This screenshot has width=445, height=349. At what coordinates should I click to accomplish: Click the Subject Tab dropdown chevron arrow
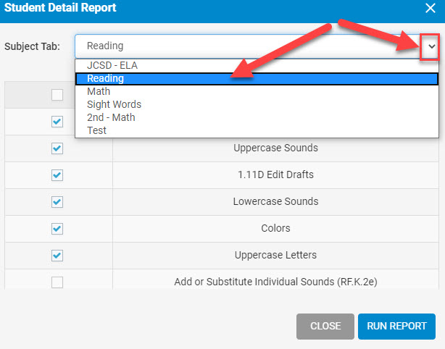click(432, 46)
